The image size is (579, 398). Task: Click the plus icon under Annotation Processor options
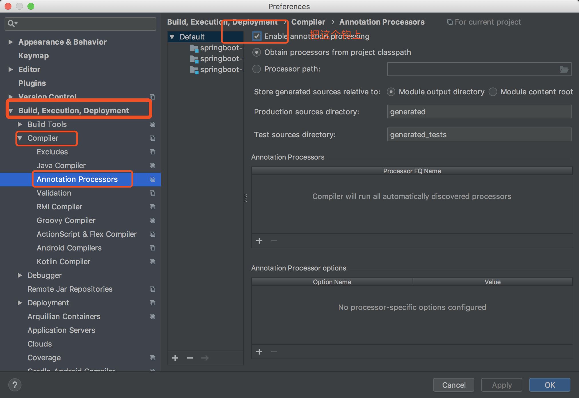(x=259, y=352)
